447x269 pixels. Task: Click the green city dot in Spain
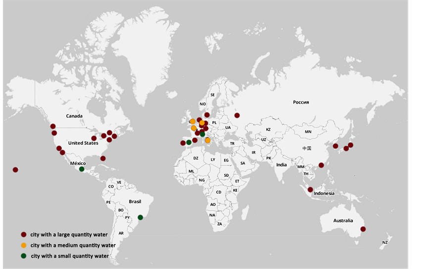189,142
